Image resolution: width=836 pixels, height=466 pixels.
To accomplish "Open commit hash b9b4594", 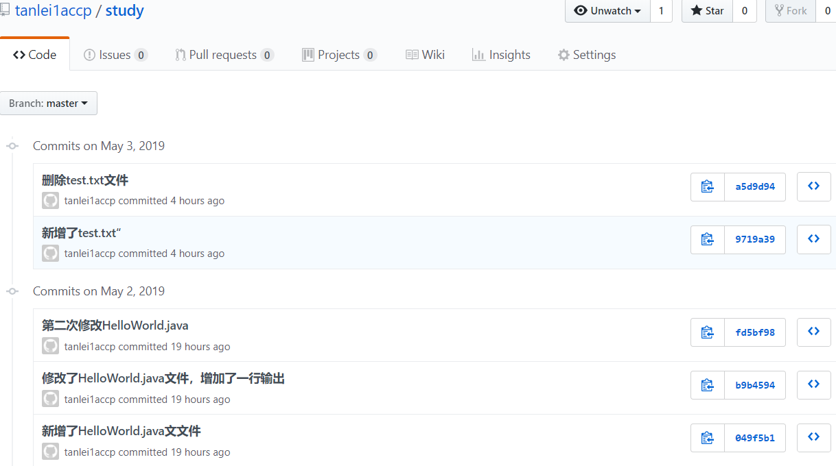I will click(755, 385).
